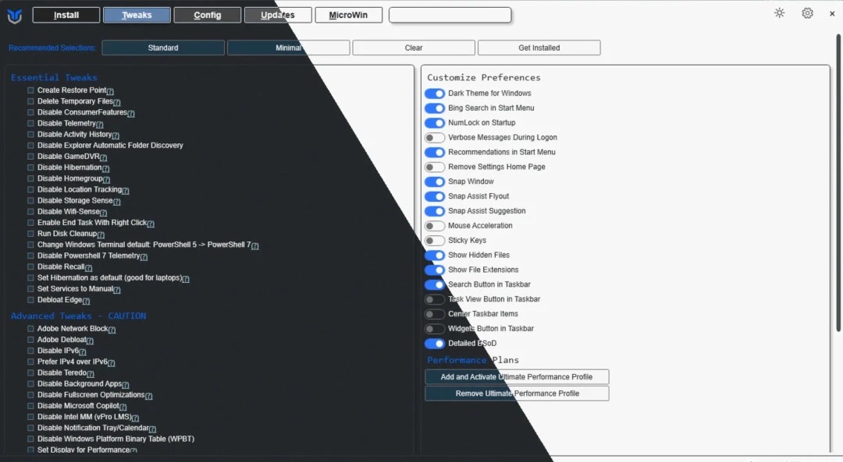This screenshot has width=843, height=462.
Task: Open the MicroWin tab
Action: (348, 15)
